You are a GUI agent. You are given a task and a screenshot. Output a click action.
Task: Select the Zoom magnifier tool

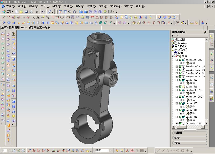70,12
